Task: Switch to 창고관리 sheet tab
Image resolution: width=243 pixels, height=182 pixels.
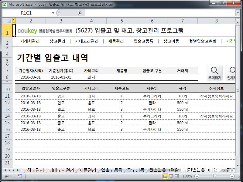Action: click(35, 170)
